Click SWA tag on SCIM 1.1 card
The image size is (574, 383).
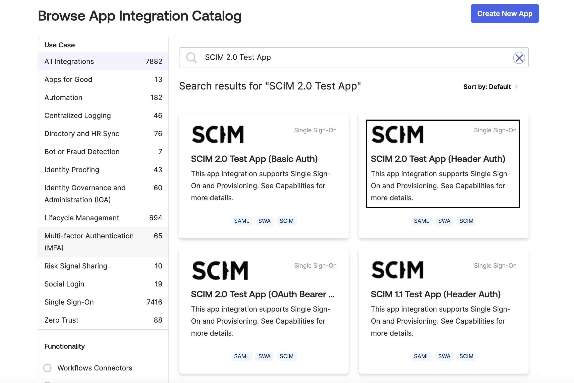point(444,356)
